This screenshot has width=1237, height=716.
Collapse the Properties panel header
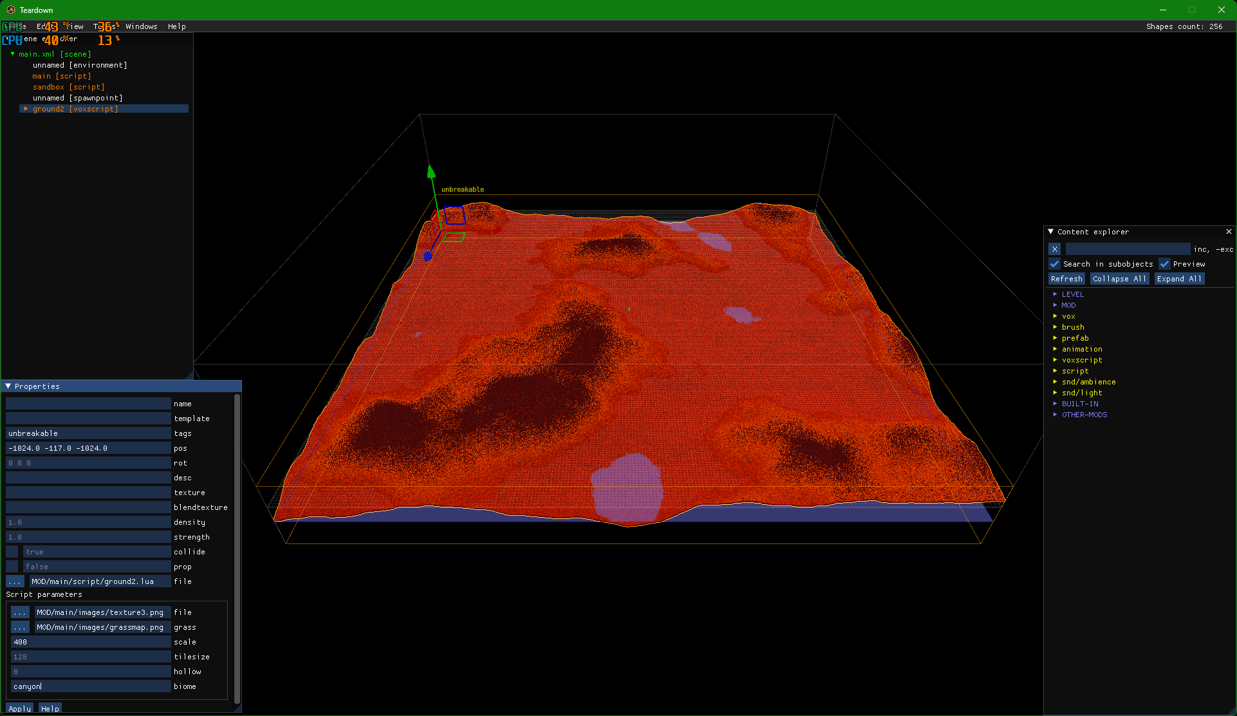(x=8, y=386)
